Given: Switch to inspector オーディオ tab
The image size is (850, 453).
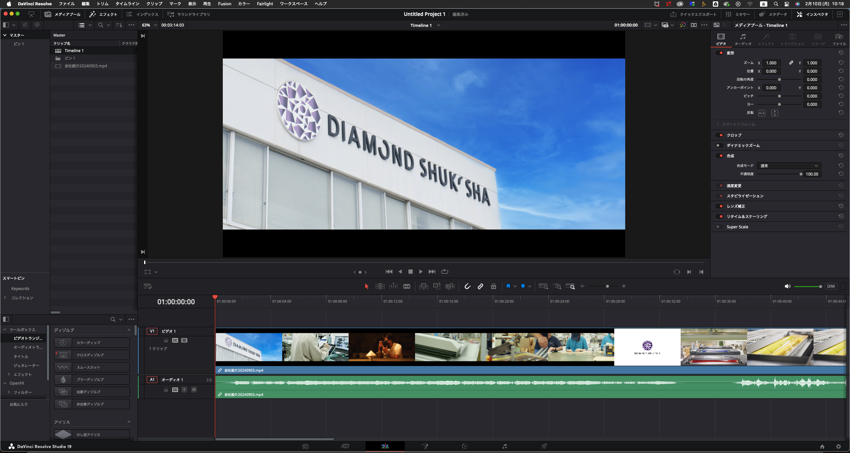Looking at the screenshot, I should tap(743, 39).
